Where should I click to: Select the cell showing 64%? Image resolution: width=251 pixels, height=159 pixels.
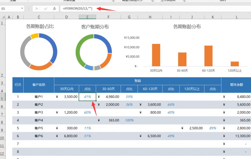coord(171,105)
